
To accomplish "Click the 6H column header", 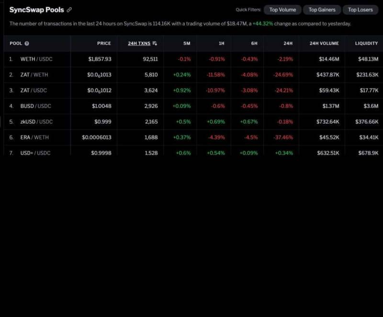I will 254,44.
